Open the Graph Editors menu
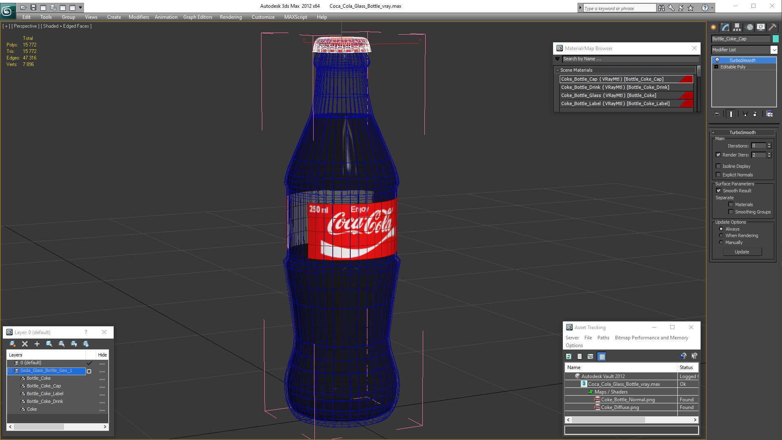Image resolution: width=782 pixels, height=440 pixels. pyautogui.click(x=198, y=17)
